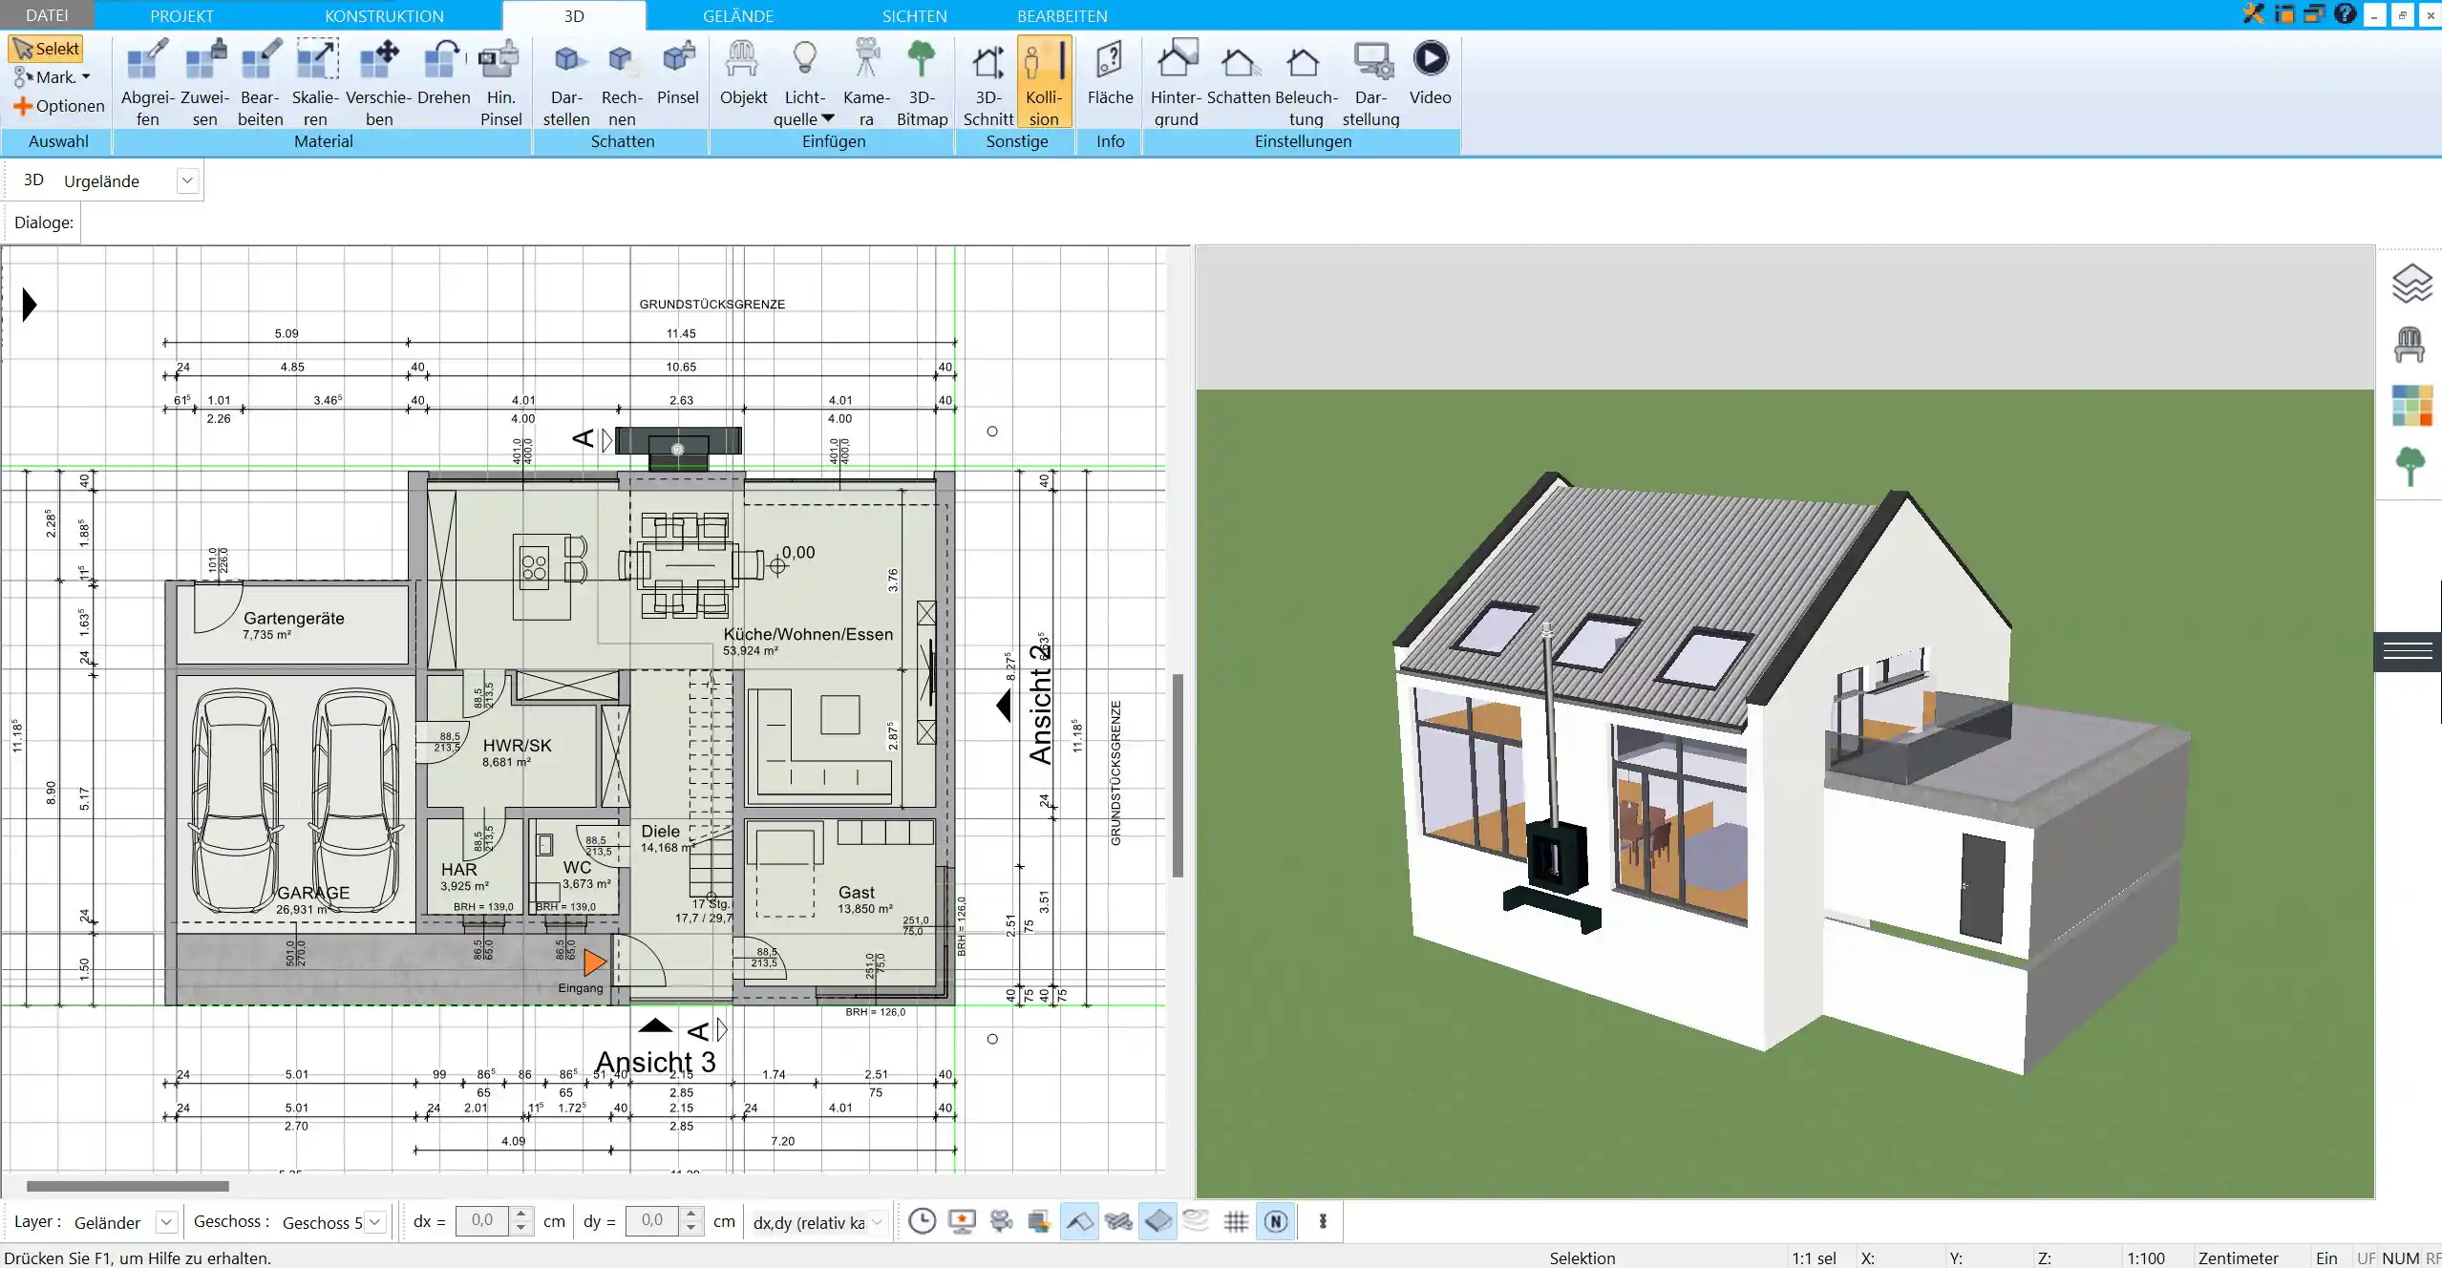The image size is (2442, 1268).
Task: Open Hintergrund settings
Action: pos(1176,82)
